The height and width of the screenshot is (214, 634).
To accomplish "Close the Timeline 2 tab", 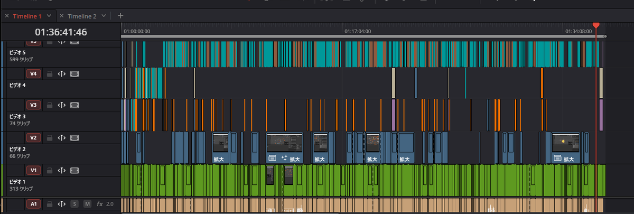I will tap(62, 16).
